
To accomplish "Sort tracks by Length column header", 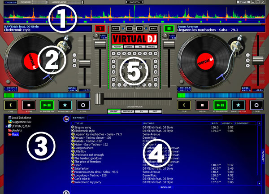I will 227,123.
